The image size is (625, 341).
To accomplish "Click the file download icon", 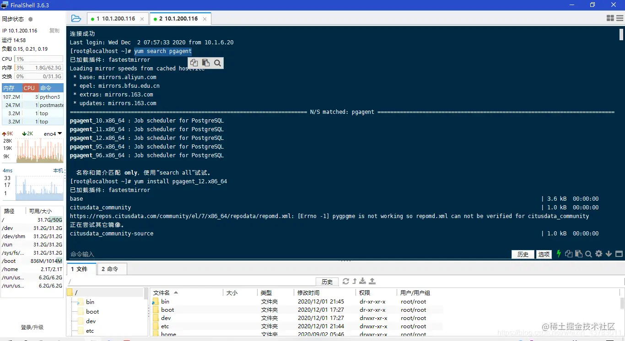I will coord(363,281).
